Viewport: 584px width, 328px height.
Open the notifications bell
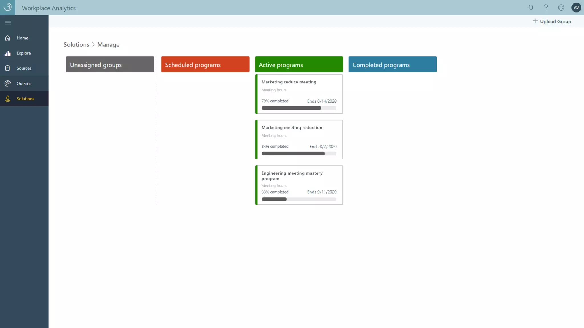click(x=531, y=8)
